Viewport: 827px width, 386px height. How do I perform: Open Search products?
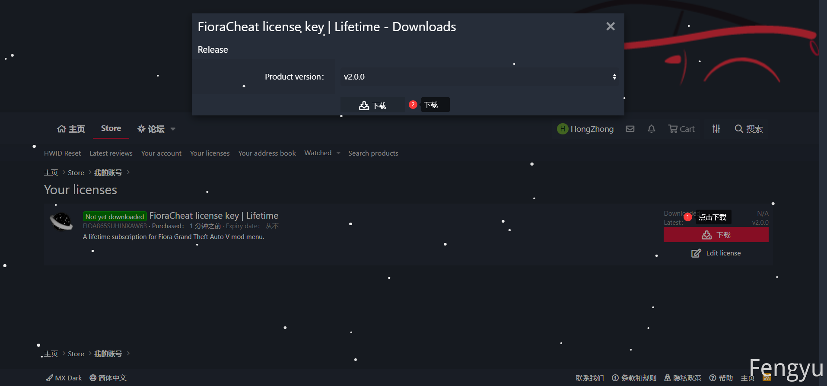pyautogui.click(x=373, y=153)
